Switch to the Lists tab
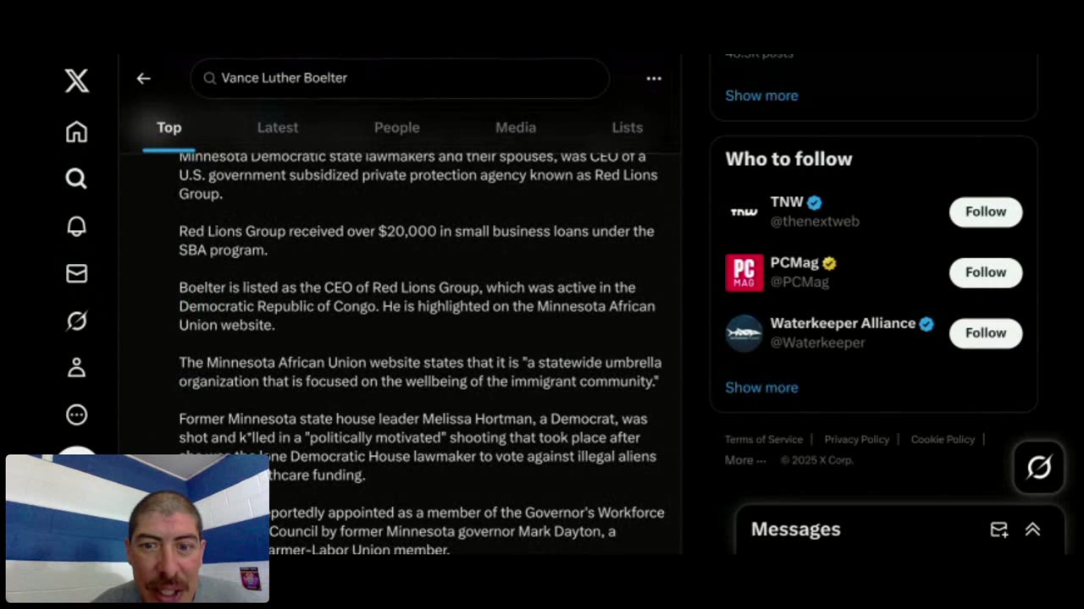This screenshot has width=1084, height=609. click(628, 128)
